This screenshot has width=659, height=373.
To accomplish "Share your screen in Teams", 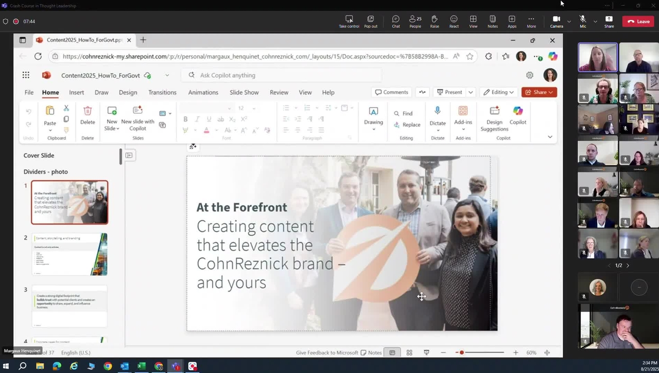I will click(x=609, y=21).
